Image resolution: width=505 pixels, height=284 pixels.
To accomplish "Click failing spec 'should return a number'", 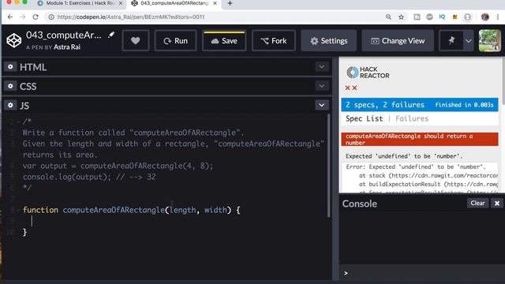I will [420, 139].
